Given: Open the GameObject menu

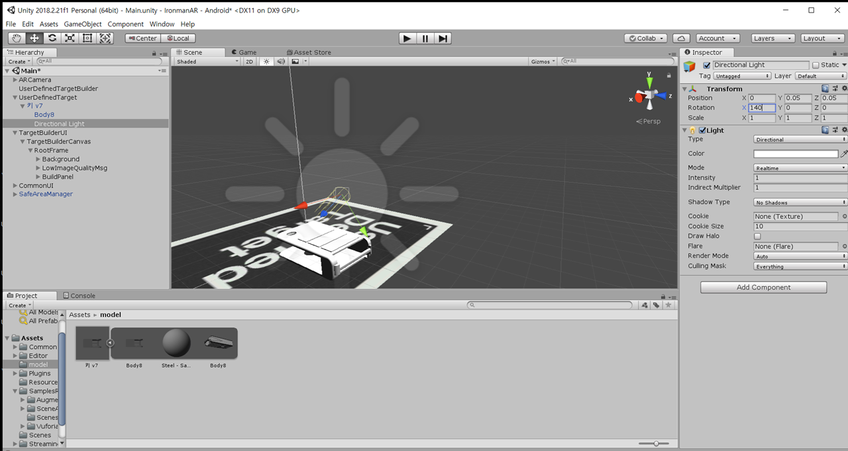Looking at the screenshot, I should [83, 24].
